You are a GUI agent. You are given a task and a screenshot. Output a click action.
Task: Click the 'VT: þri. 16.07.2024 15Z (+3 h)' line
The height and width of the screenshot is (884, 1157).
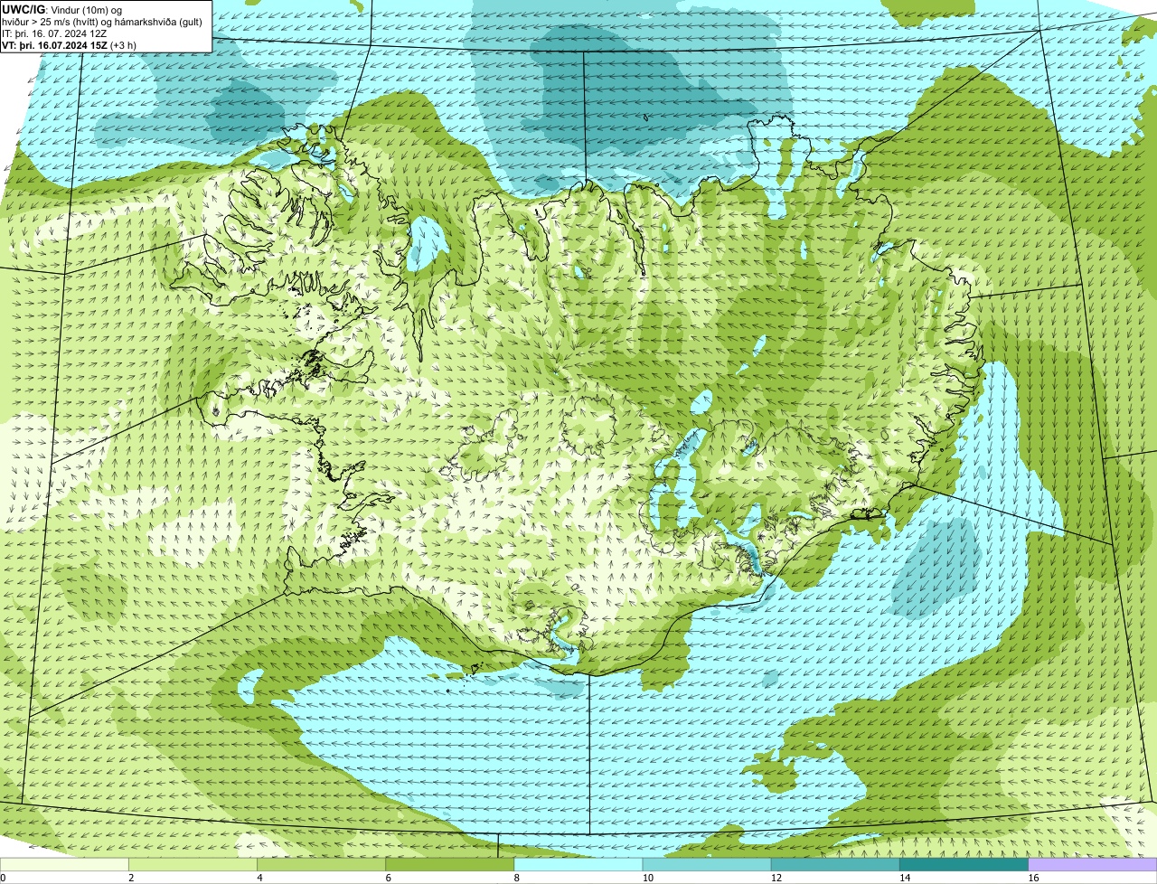[70, 44]
